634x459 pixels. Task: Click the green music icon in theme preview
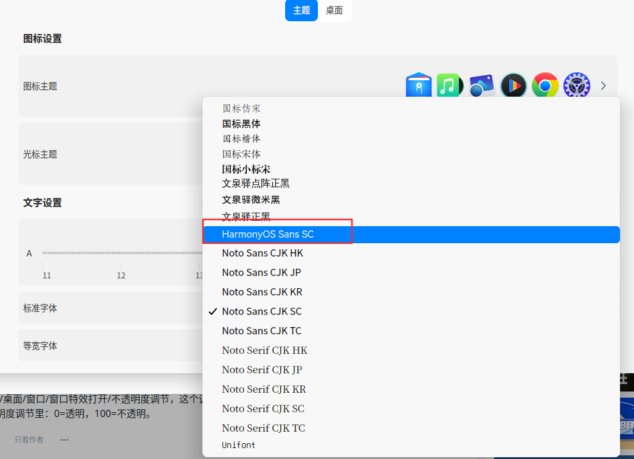click(450, 85)
